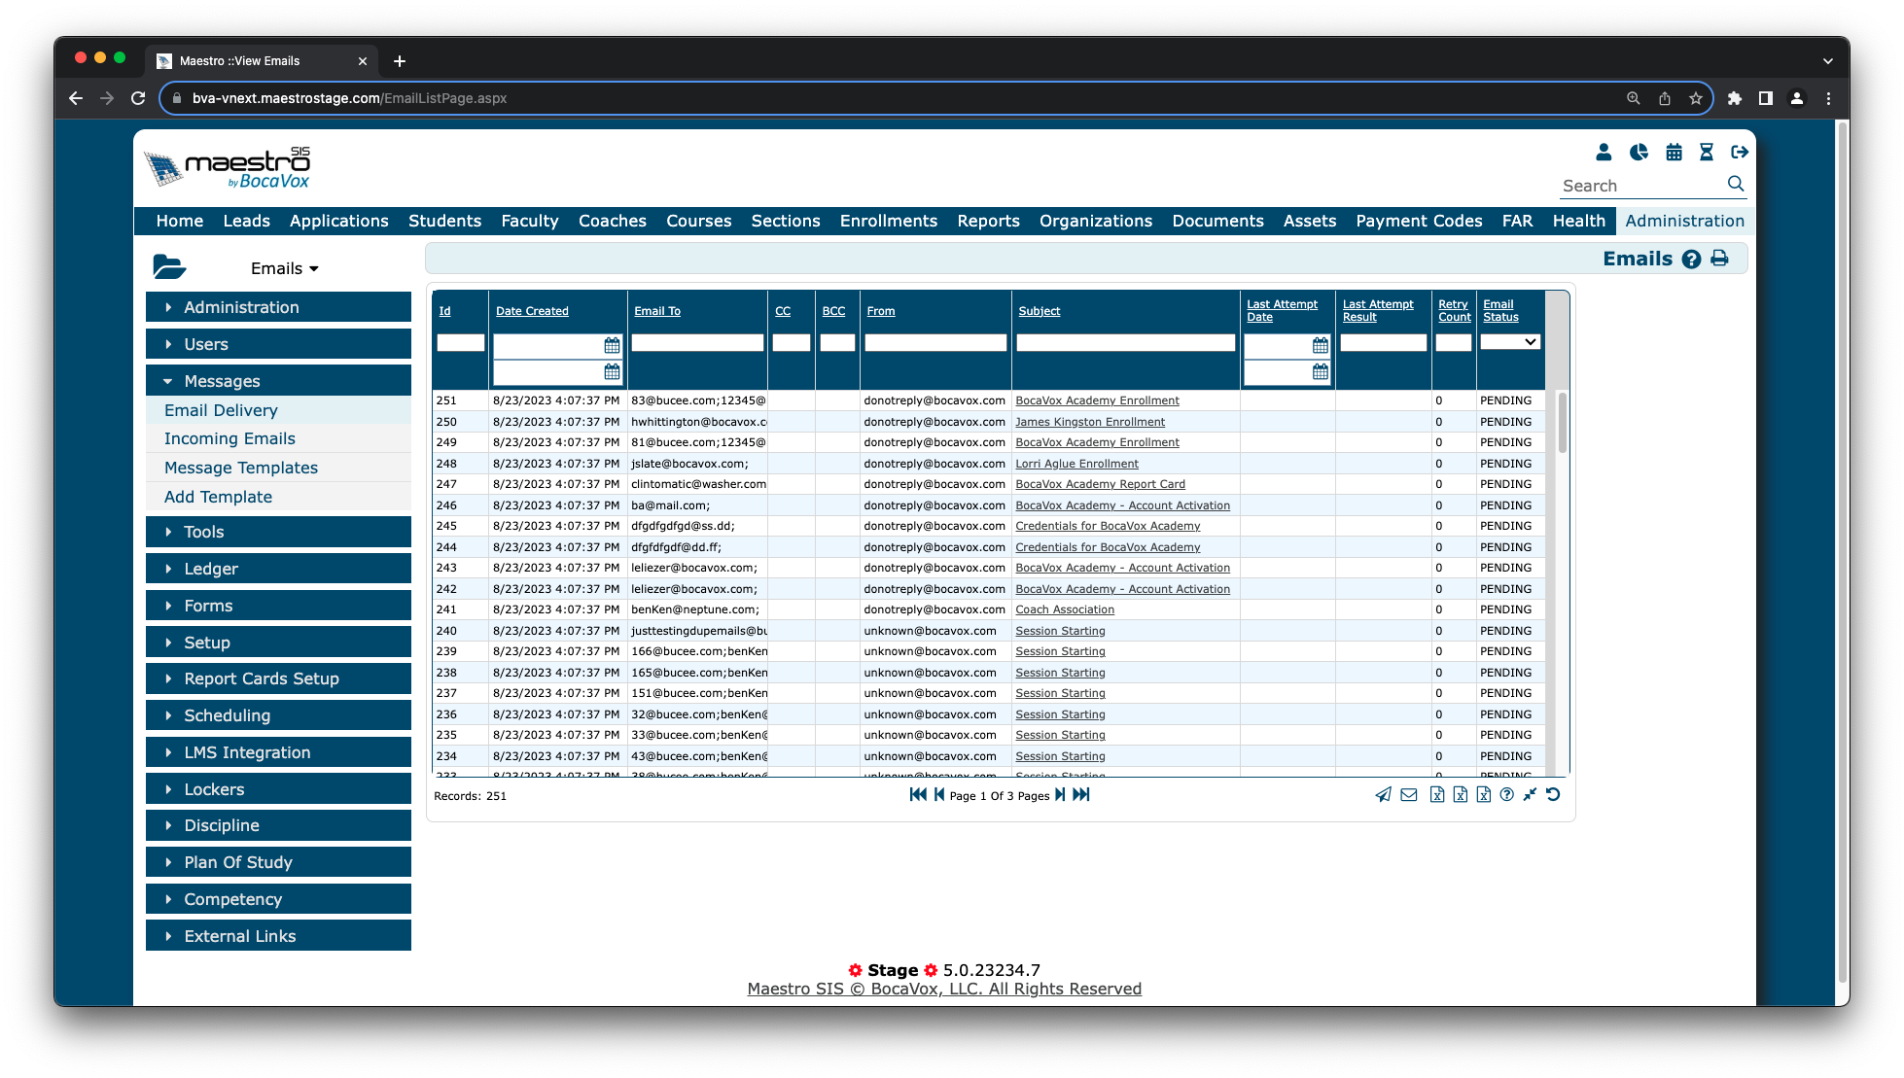Expand the Ledger sidebar section
Screen dimensions: 1904x1078
click(x=278, y=569)
